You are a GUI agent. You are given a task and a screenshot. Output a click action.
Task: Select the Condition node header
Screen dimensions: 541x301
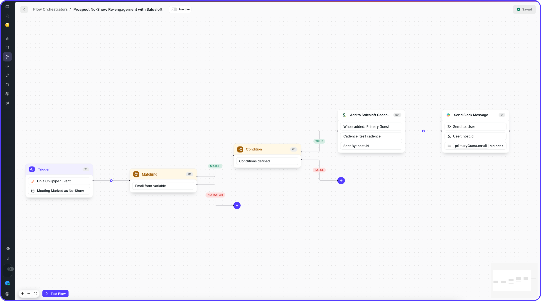(267, 149)
